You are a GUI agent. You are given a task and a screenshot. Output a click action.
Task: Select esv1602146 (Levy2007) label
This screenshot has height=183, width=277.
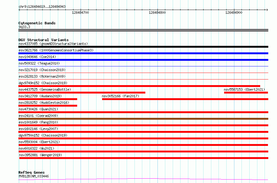pyautogui.click(x=38, y=129)
